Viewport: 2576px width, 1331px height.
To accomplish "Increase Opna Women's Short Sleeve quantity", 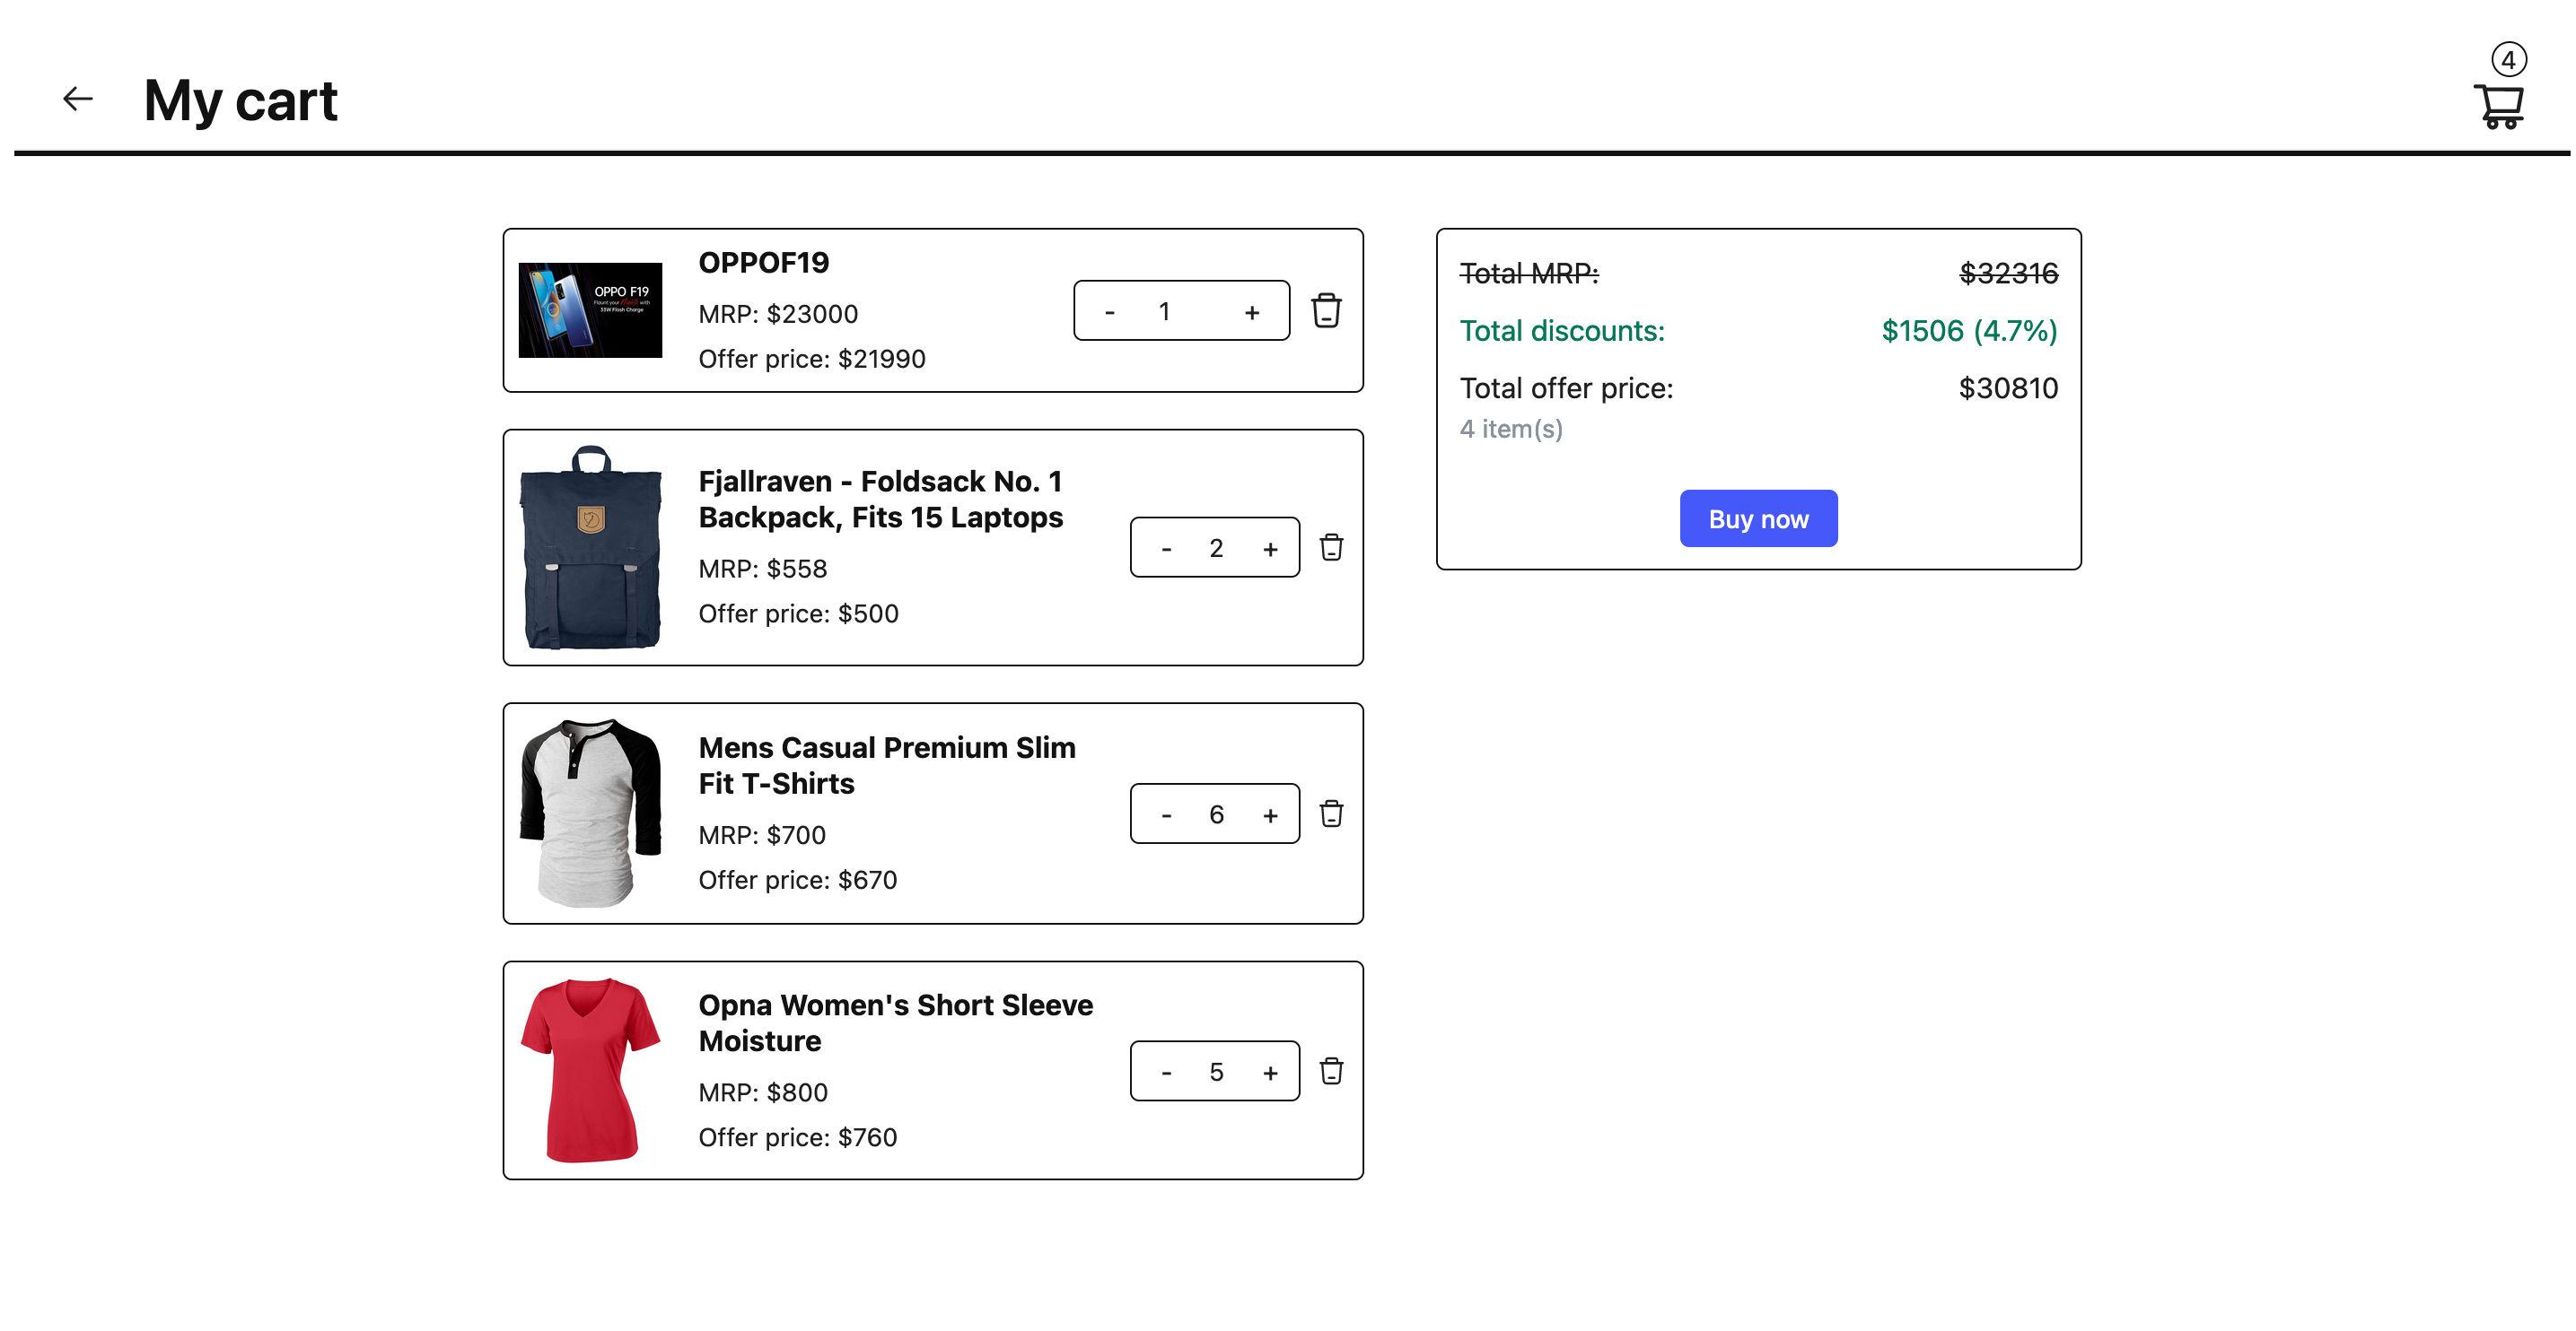I will pos(1270,1072).
